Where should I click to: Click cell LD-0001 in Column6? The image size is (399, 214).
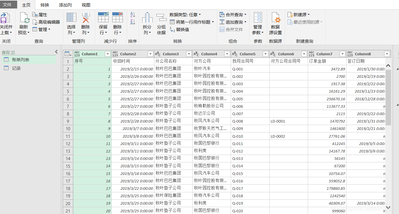click(x=288, y=121)
